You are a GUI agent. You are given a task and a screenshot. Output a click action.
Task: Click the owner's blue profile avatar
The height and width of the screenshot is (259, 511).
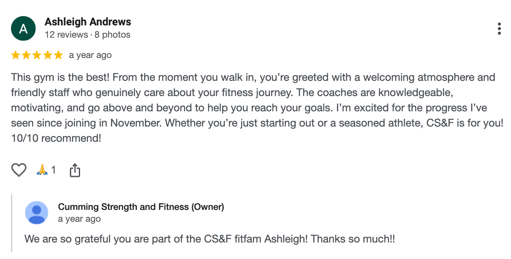click(37, 212)
